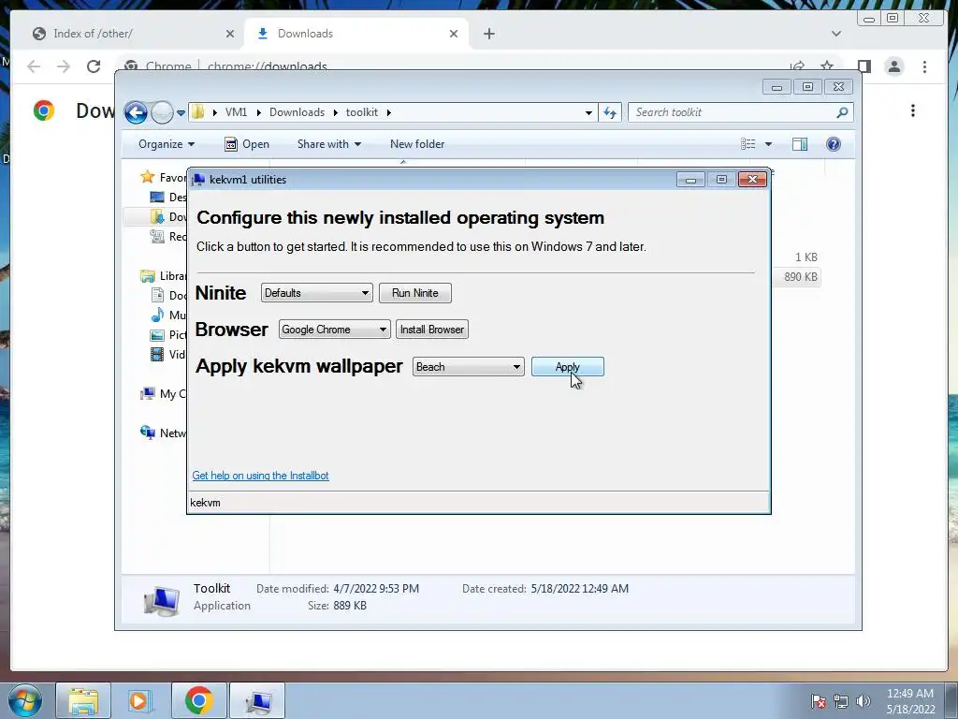The image size is (958, 719).
Task: Click the change view icon in Explorer
Action: tap(748, 144)
